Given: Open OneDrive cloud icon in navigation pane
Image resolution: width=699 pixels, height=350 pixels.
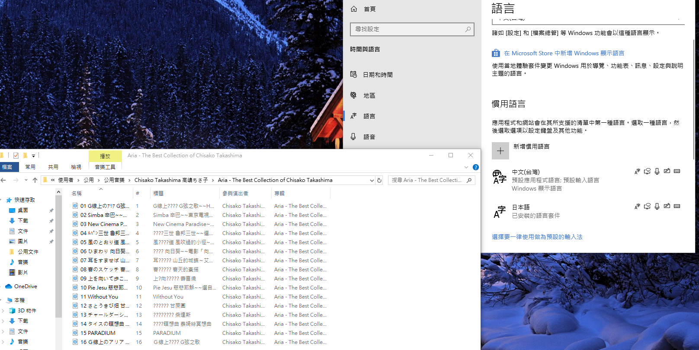Looking at the screenshot, I should coord(8,286).
